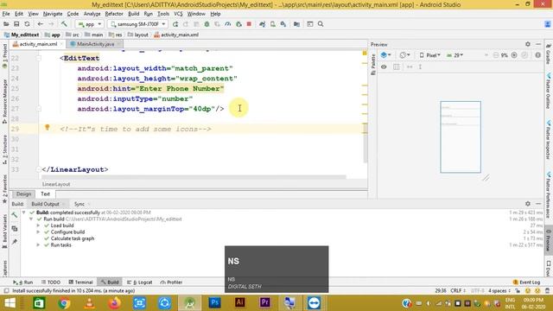Click the Run tool window button
This screenshot has width=553, height=311.
(x=23, y=282)
